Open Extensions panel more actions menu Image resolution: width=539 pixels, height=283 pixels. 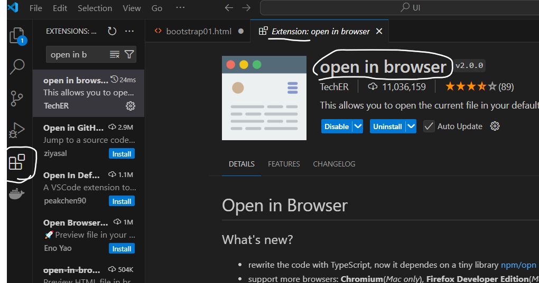(129, 31)
